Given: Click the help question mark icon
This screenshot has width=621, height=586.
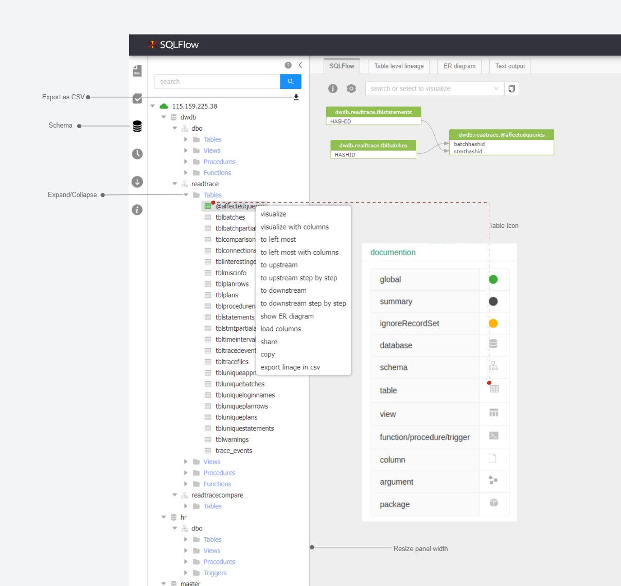Looking at the screenshot, I should coord(288,65).
